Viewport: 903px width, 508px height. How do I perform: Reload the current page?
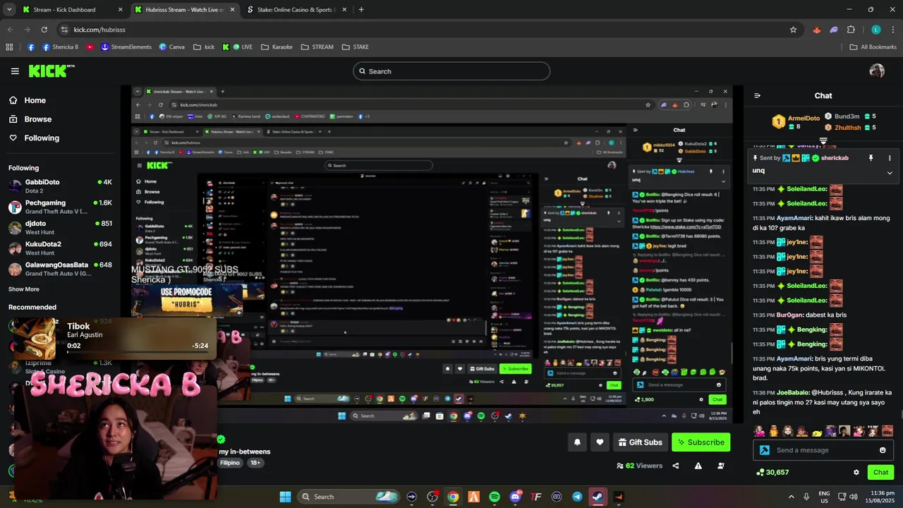(x=44, y=30)
